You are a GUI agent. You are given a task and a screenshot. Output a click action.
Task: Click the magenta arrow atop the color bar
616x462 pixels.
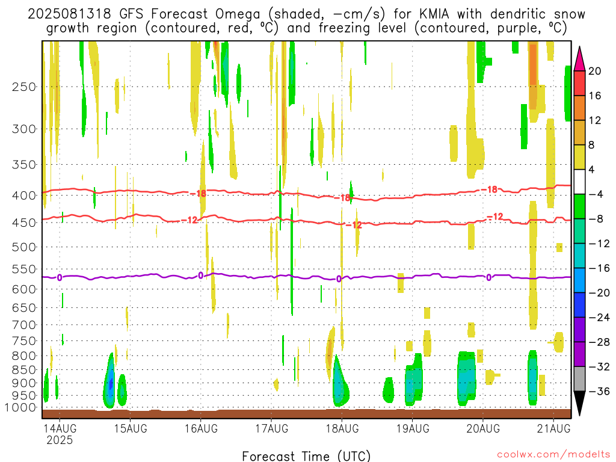pos(579,59)
